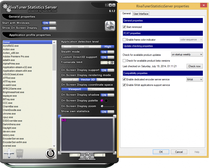This screenshot has width=210, height=168.
Task: Nudge OSD position left with the arrow pad
Action: coord(85,156)
